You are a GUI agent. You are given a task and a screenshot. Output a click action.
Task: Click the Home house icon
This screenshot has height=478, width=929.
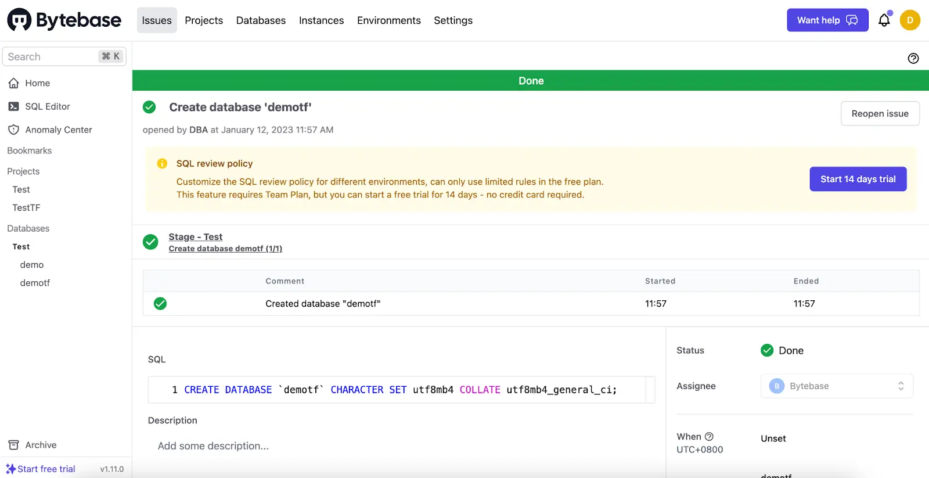click(x=14, y=83)
